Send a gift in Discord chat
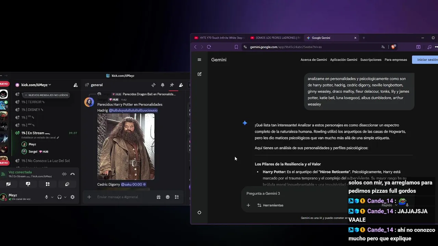This screenshot has height=246, width=438. click(x=158, y=197)
